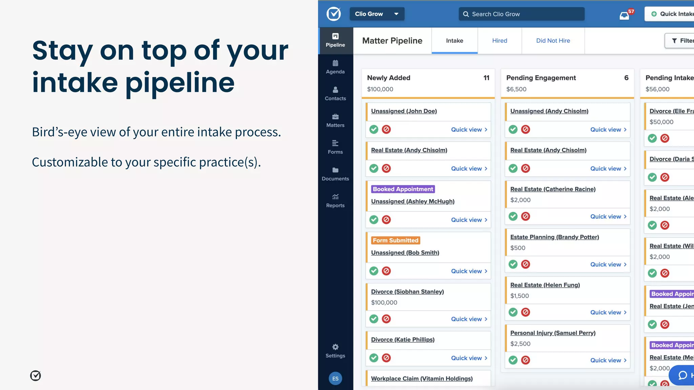
Task: Open Unassigned (Ashley McHugh) matter link
Action: [413, 201]
